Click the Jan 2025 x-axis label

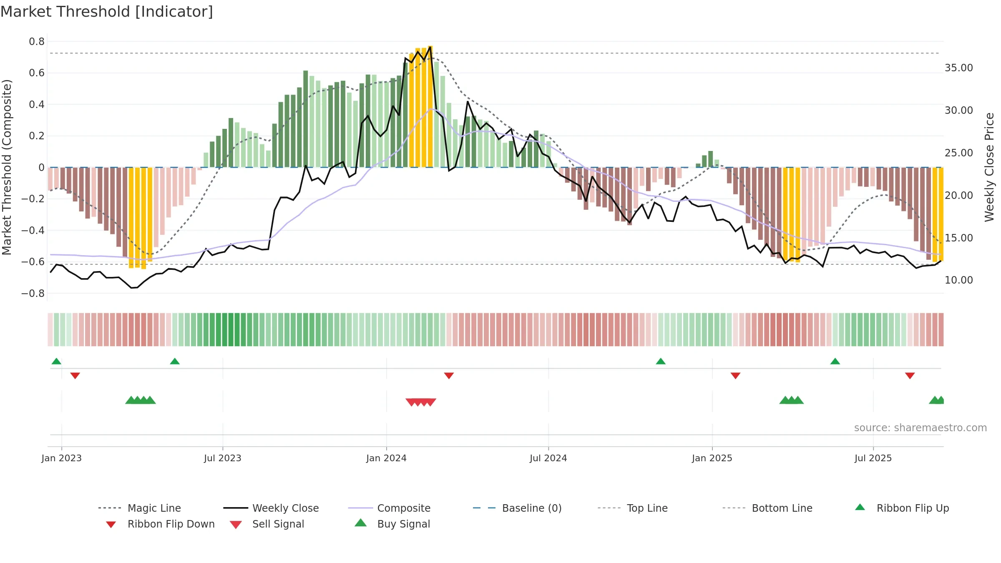(712, 458)
